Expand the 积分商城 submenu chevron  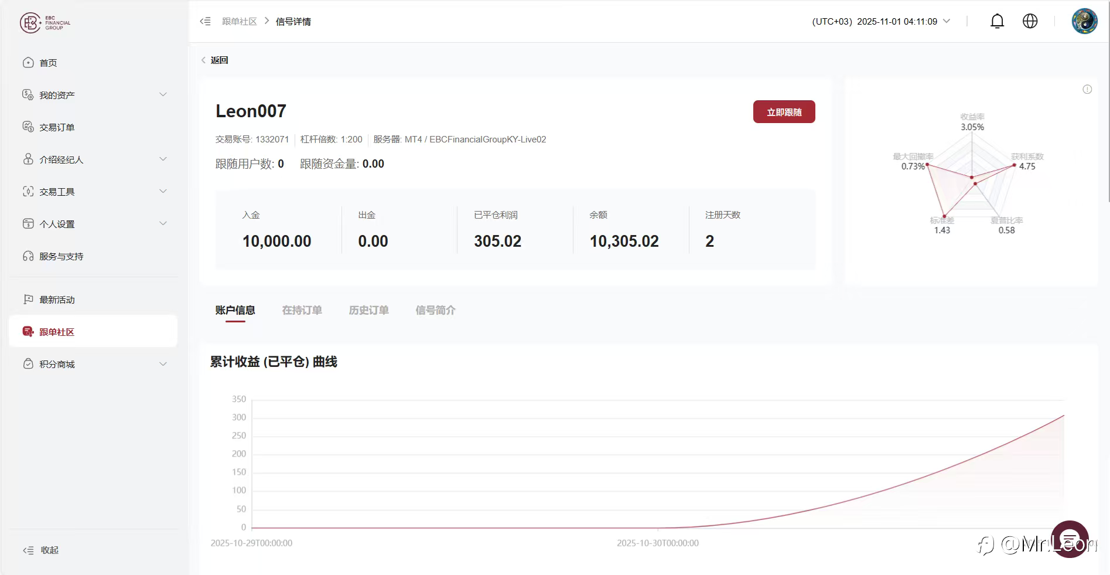tap(163, 364)
